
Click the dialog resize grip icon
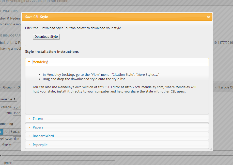pyautogui.click(x=211, y=149)
